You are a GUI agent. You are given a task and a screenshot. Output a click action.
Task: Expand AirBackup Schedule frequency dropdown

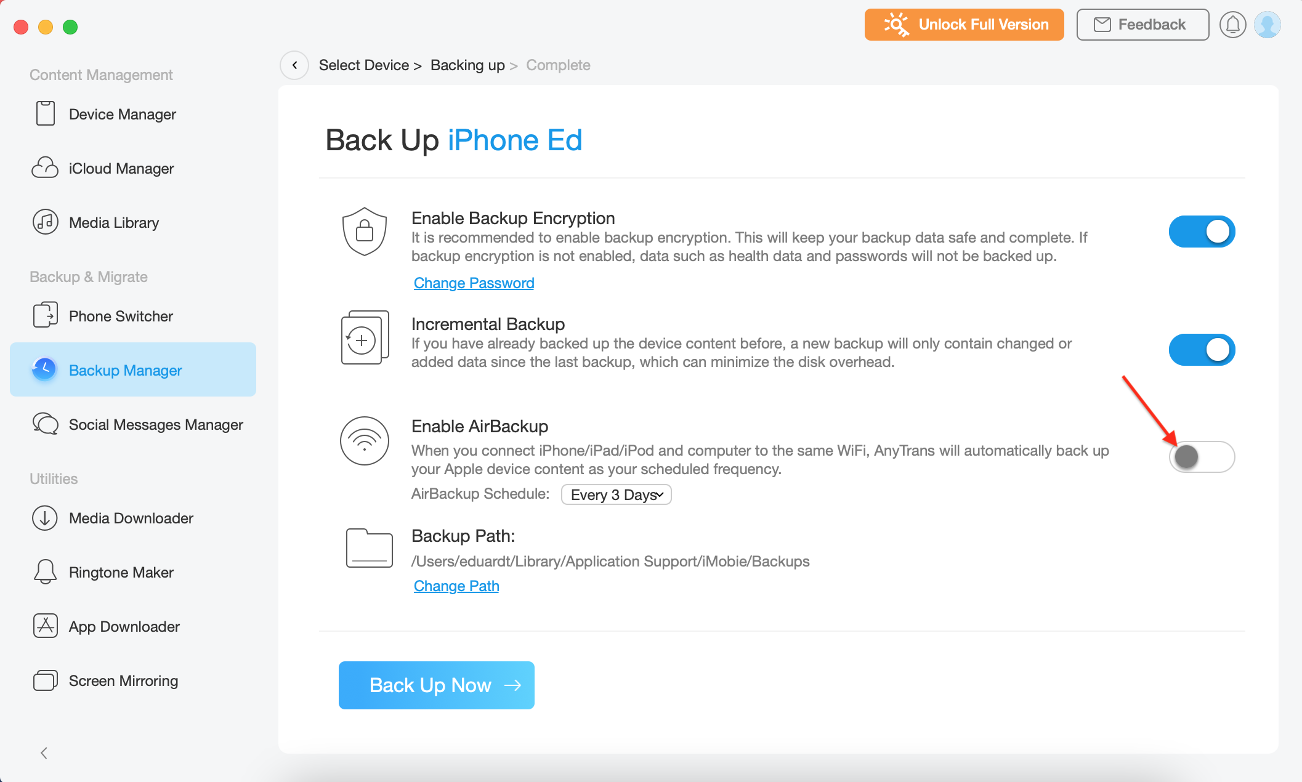click(x=616, y=494)
